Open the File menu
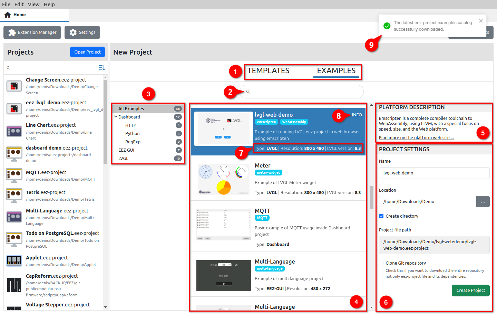 pyautogui.click(x=6, y=4)
